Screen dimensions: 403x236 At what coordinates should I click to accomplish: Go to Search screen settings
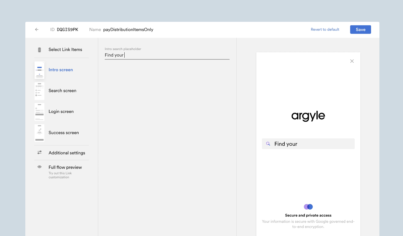click(x=62, y=90)
